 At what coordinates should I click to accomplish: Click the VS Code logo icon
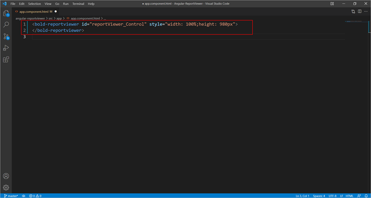point(4,3)
